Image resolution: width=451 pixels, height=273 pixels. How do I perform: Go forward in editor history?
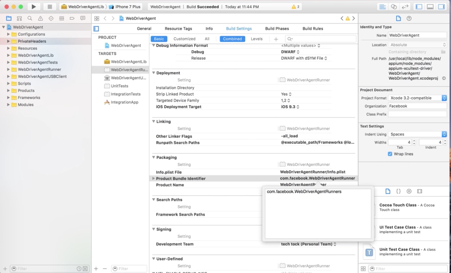click(113, 18)
